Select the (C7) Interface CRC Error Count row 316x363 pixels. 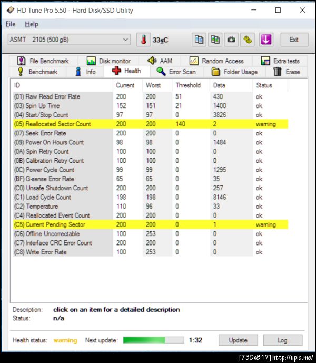click(x=151, y=243)
